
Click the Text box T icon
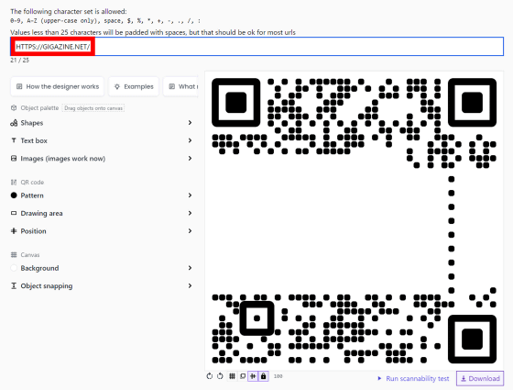coord(14,140)
